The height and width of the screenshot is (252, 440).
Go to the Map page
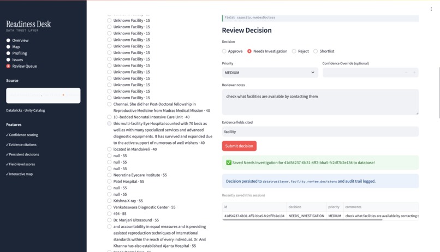pos(13,47)
